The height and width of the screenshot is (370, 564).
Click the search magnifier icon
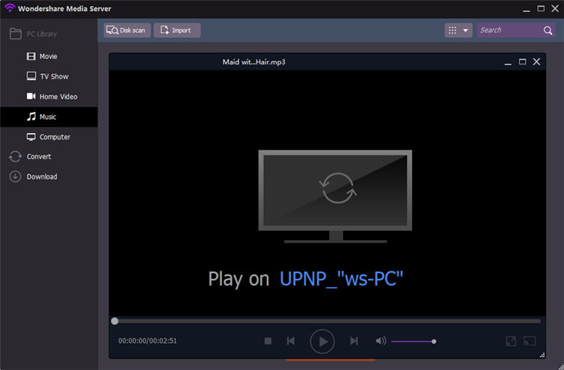pyautogui.click(x=548, y=31)
